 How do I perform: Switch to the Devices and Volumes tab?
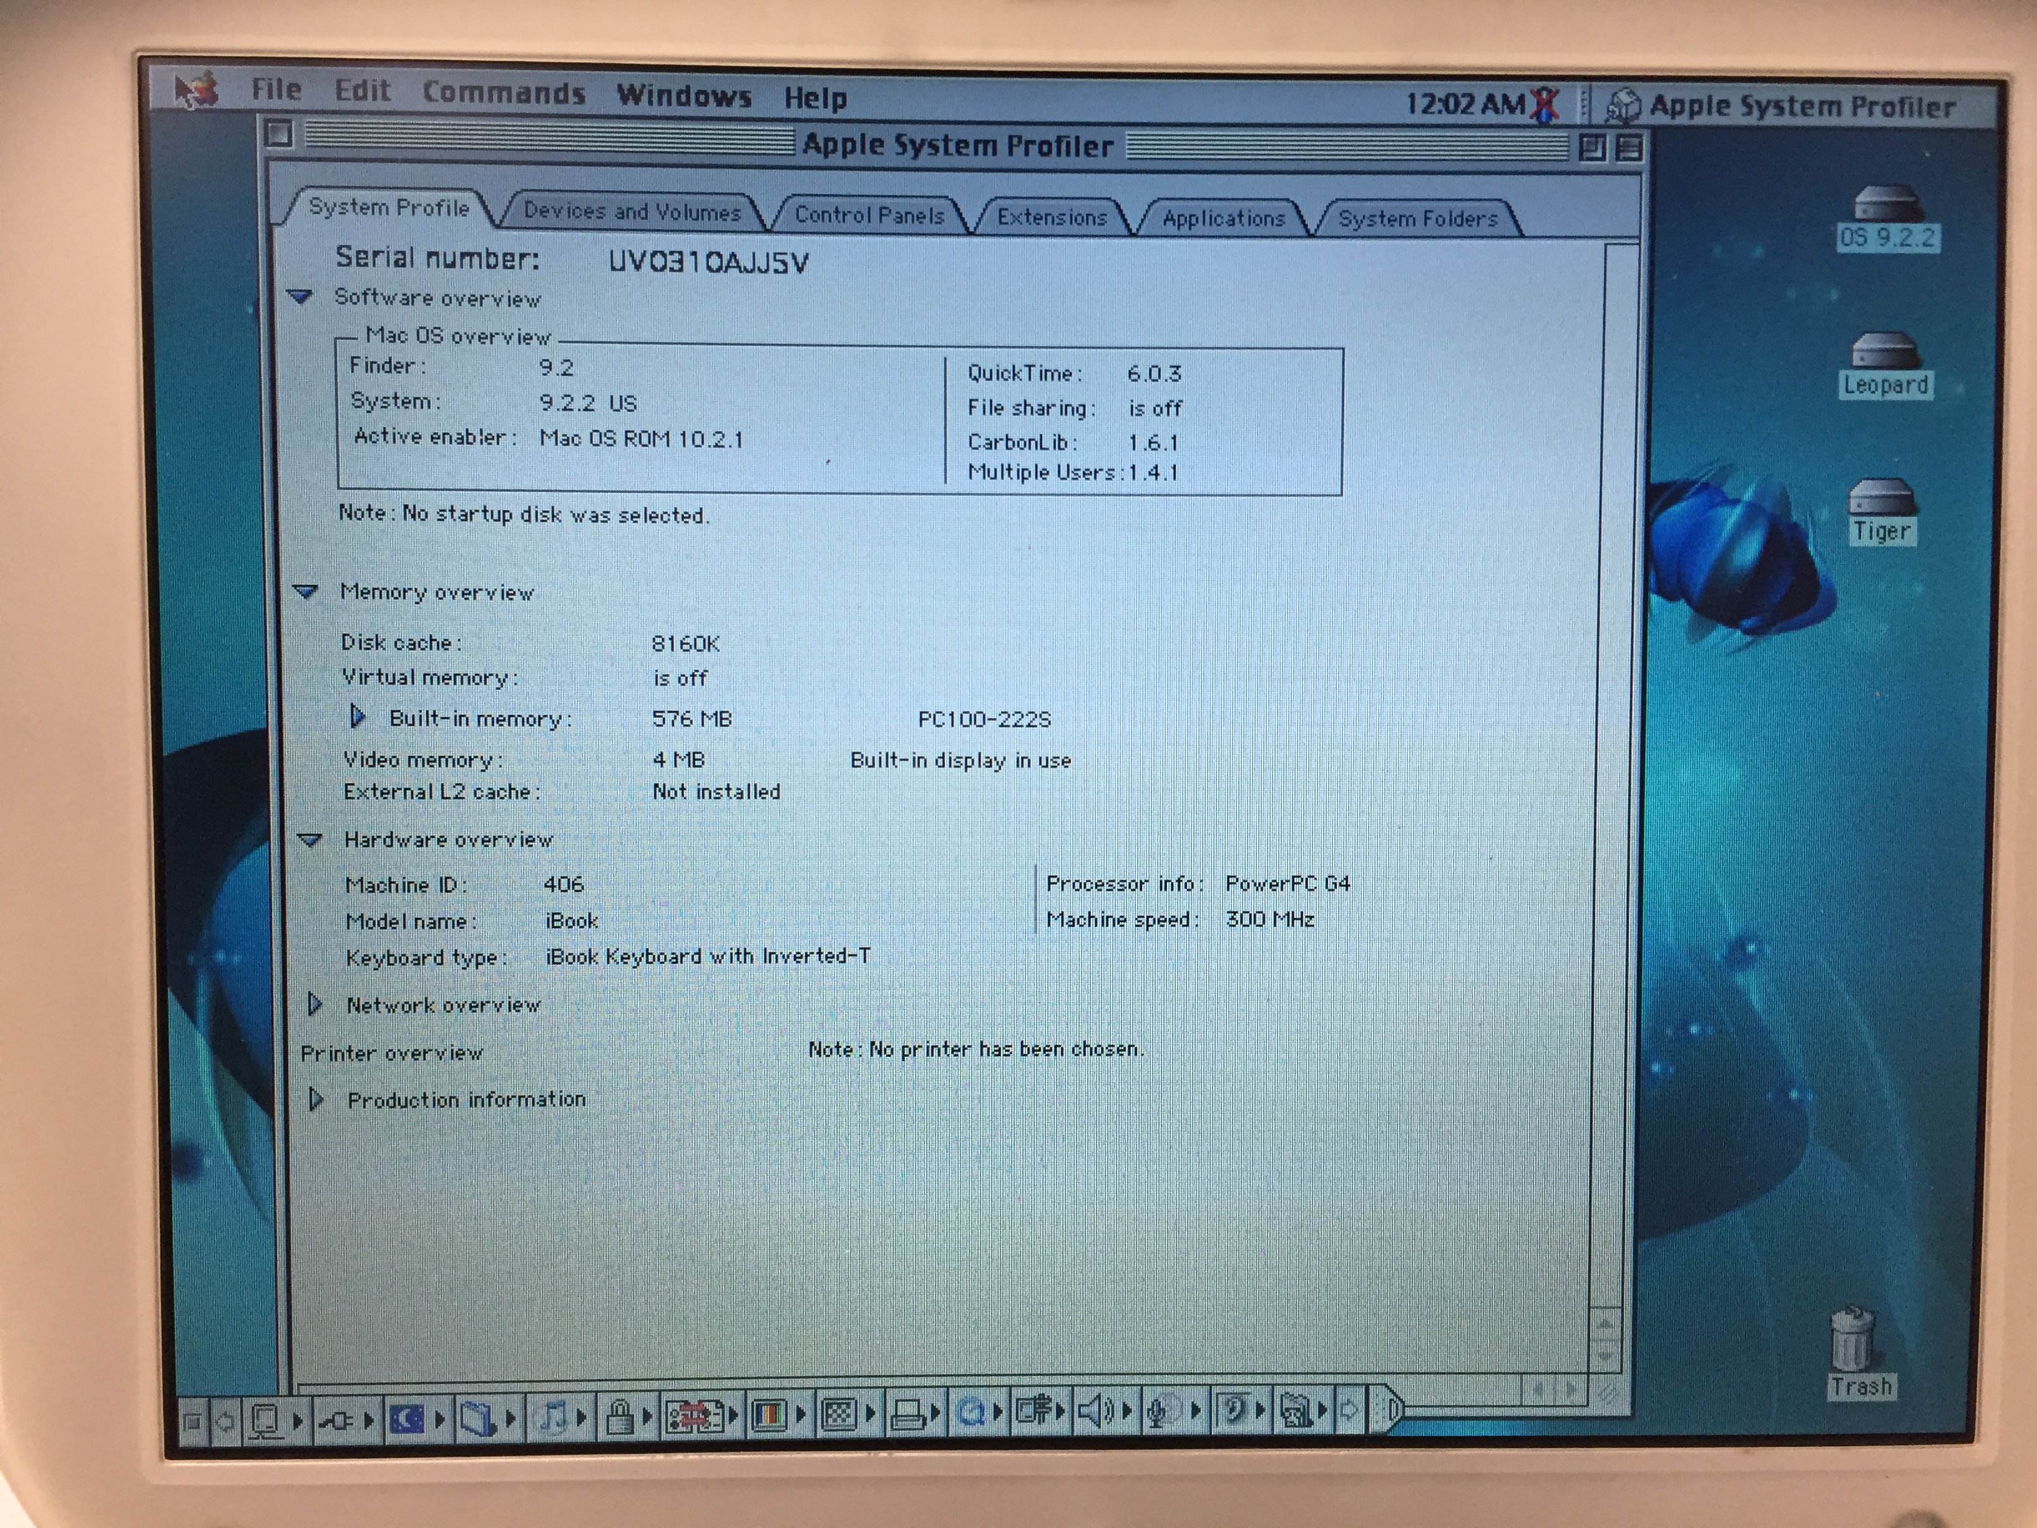coord(632,212)
